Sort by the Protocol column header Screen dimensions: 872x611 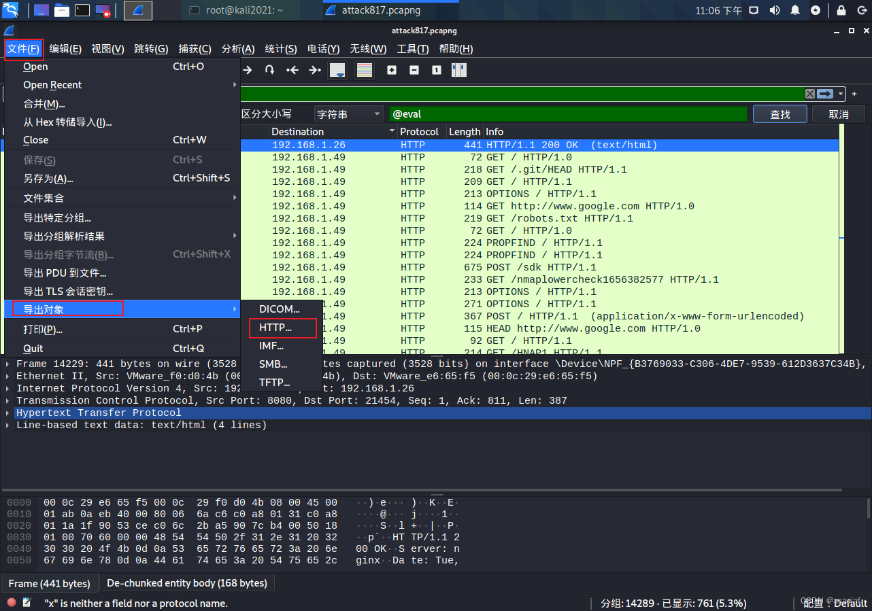click(422, 132)
